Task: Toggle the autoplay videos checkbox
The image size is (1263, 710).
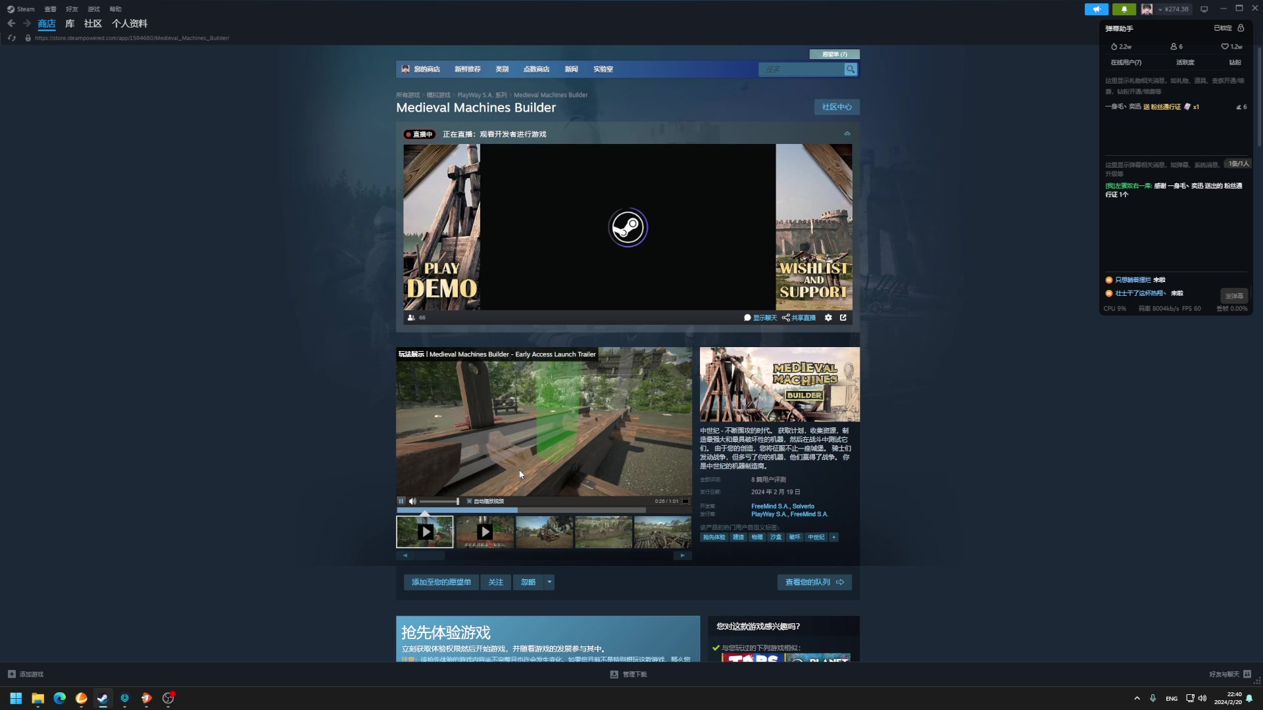Action: point(469,501)
